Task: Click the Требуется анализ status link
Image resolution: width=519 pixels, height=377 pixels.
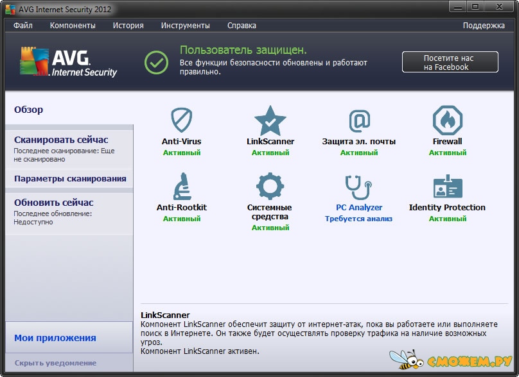Action: (x=358, y=219)
